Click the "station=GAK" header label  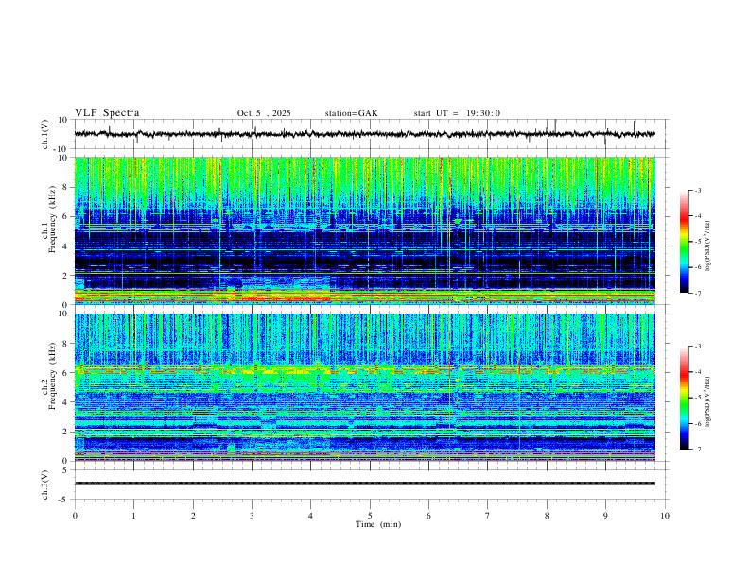351,113
